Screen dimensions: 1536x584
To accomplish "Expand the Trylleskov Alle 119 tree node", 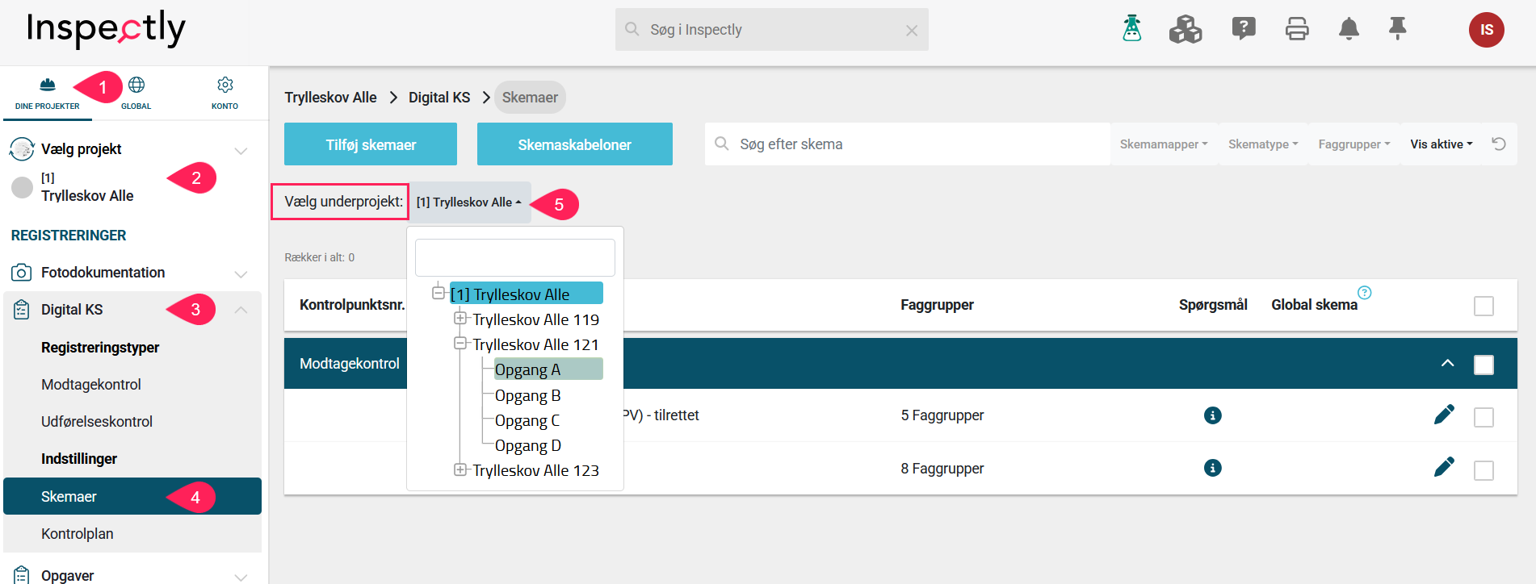I will [x=460, y=318].
